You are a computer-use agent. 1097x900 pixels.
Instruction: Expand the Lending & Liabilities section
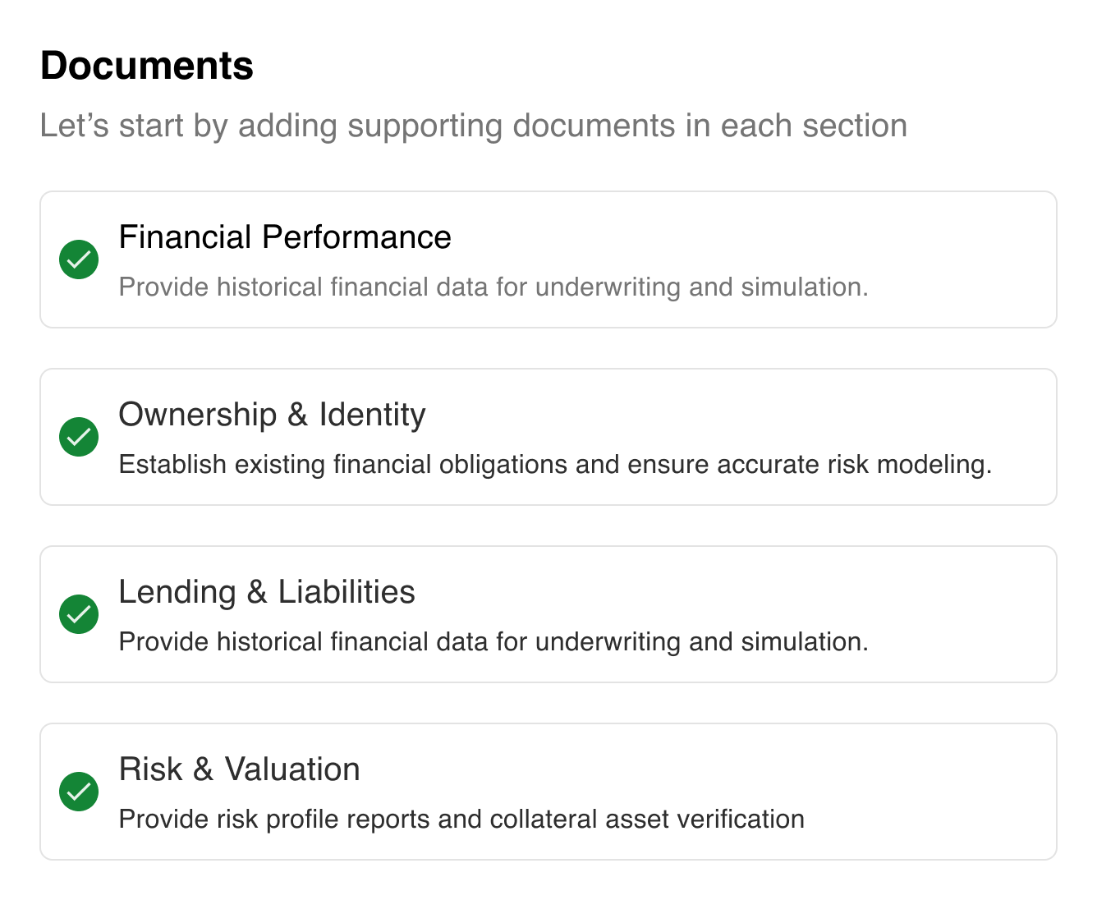point(548,614)
